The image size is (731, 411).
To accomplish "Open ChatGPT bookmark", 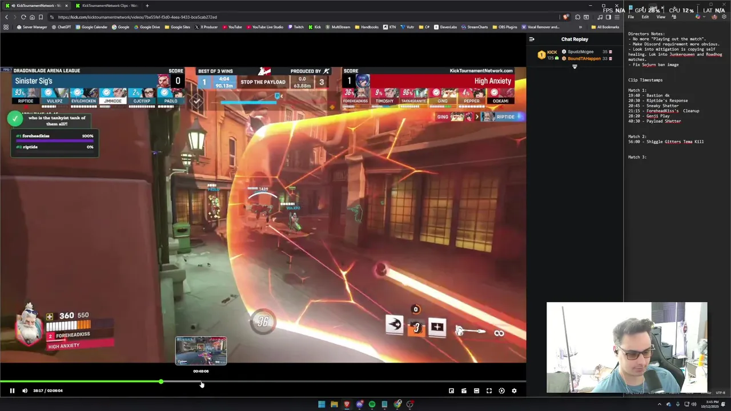I will (61, 27).
